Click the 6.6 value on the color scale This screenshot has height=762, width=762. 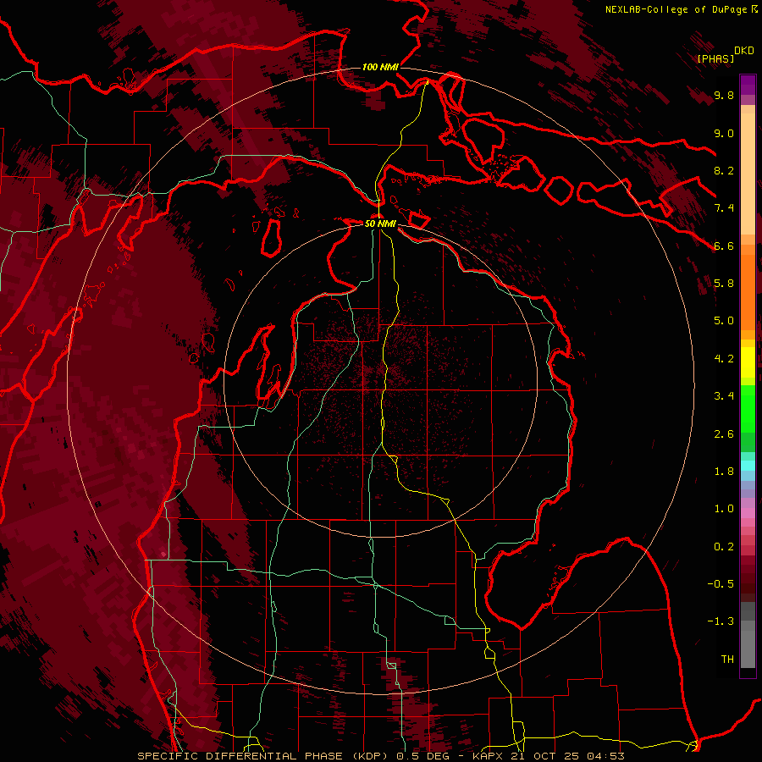(724, 246)
